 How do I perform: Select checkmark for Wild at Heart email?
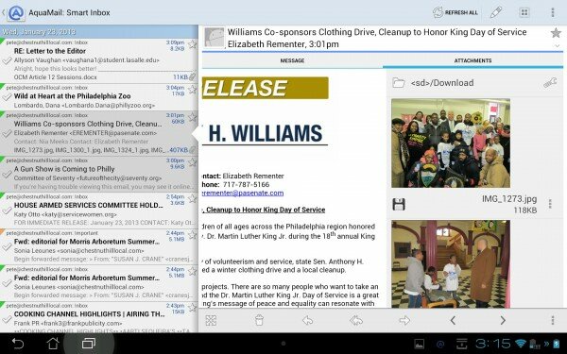pyautogui.click(x=7, y=97)
